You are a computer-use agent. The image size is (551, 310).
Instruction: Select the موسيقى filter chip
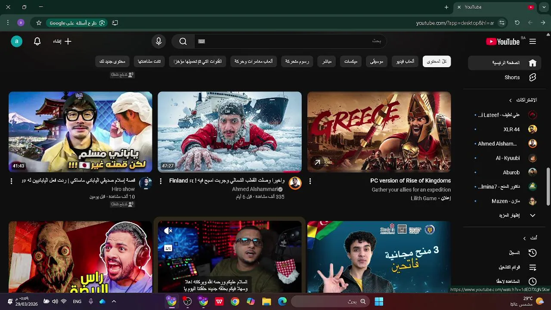377,62
